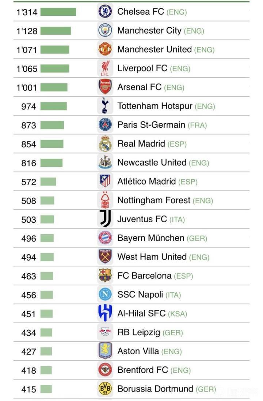Open the Atlético Madrid team link
The height and width of the screenshot is (401, 263).
[146, 181]
